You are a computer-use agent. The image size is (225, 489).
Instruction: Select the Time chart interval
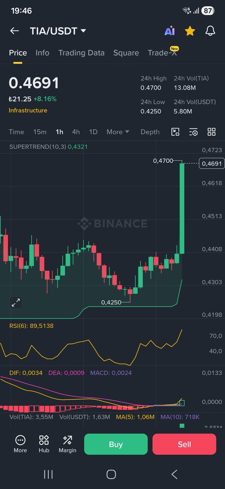tap(17, 132)
